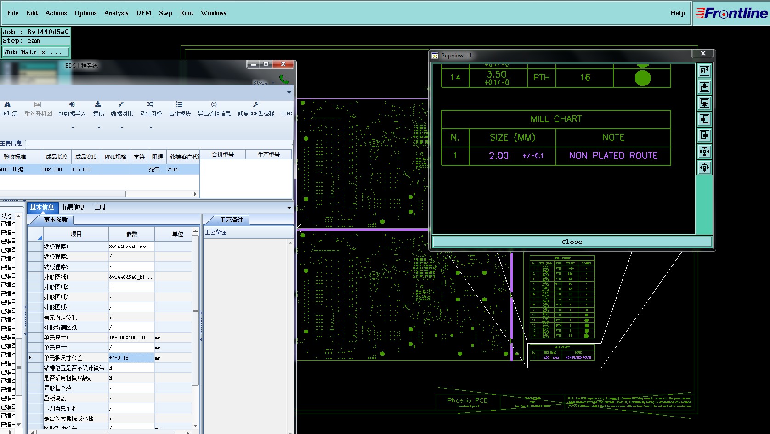This screenshot has height=434, width=770.
Task: Click the pan up icon in Popview
Action: pos(704,87)
